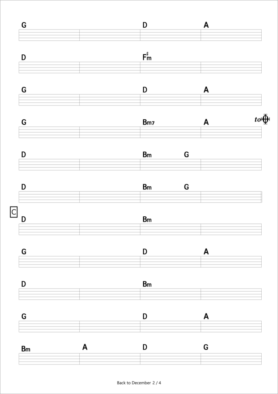Screen dimensions: 278x394
Task: Click the 'to' coda text marking
Action: click(x=258, y=120)
